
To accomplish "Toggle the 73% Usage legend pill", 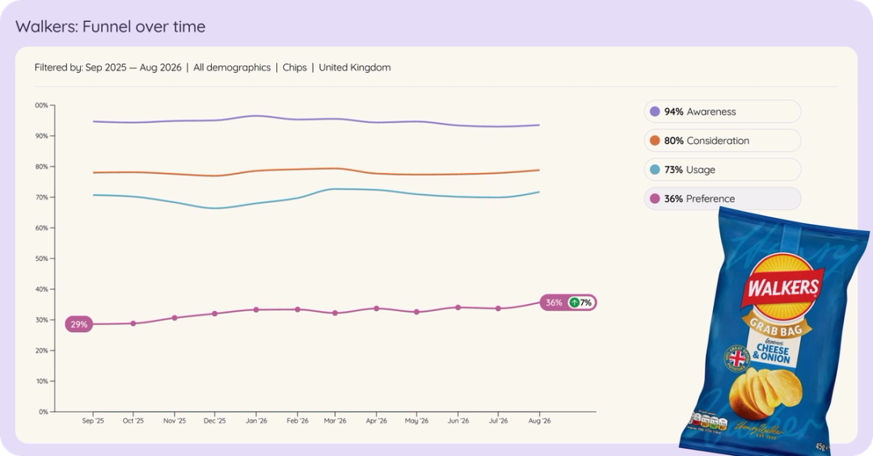I will coord(722,169).
